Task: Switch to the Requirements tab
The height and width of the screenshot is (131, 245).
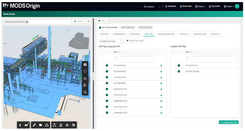Action: pos(119,34)
